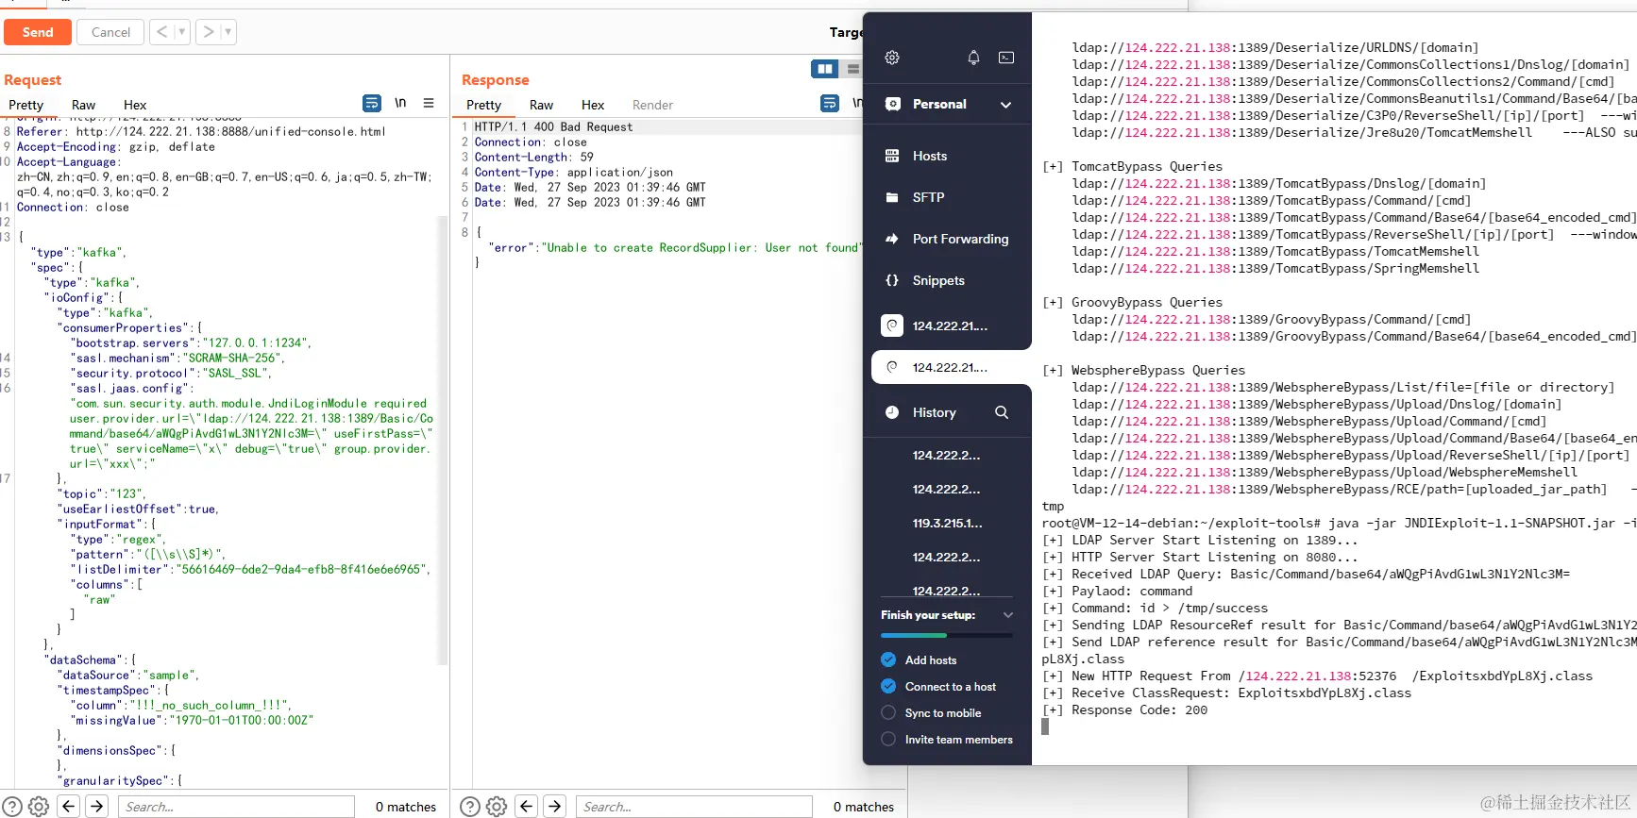Click 'Response Code: 200' line in terminal
The image size is (1637, 818).
[x=1124, y=709]
